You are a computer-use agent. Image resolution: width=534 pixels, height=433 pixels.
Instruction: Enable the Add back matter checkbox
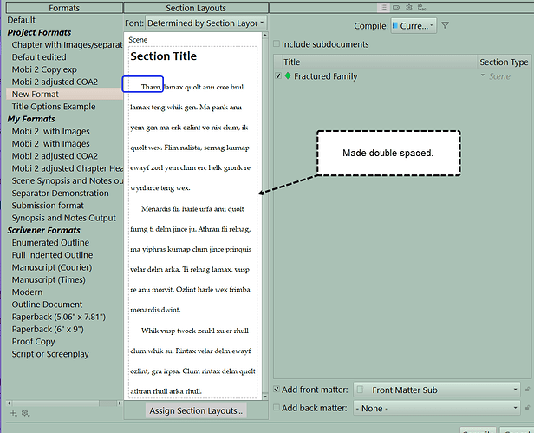pyautogui.click(x=277, y=408)
